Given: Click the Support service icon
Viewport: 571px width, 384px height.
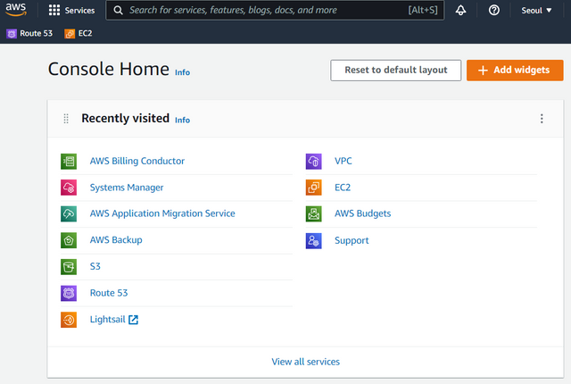Looking at the screenshot, I should [313, 241].
